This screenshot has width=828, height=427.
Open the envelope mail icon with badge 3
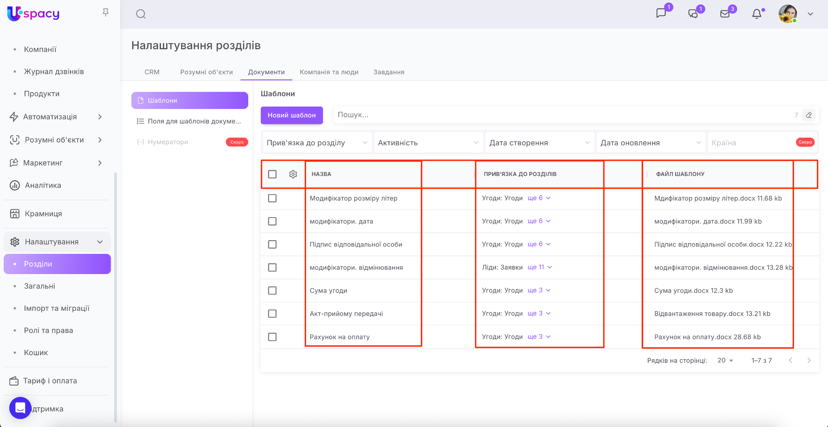(x=725, y=14)
